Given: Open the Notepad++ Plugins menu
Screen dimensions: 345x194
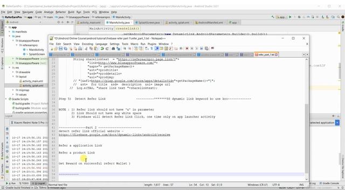Looking at the screenshot, I should click(151, 44).
